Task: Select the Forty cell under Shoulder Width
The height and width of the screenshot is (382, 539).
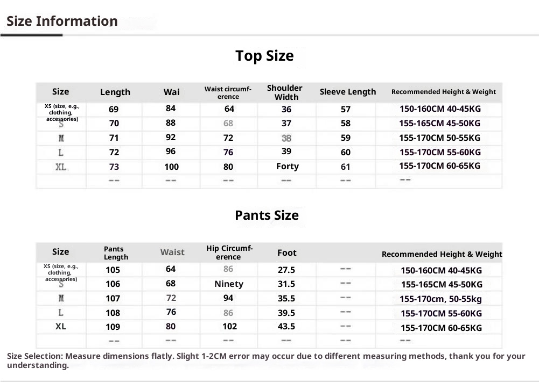Action: (287, 167)
